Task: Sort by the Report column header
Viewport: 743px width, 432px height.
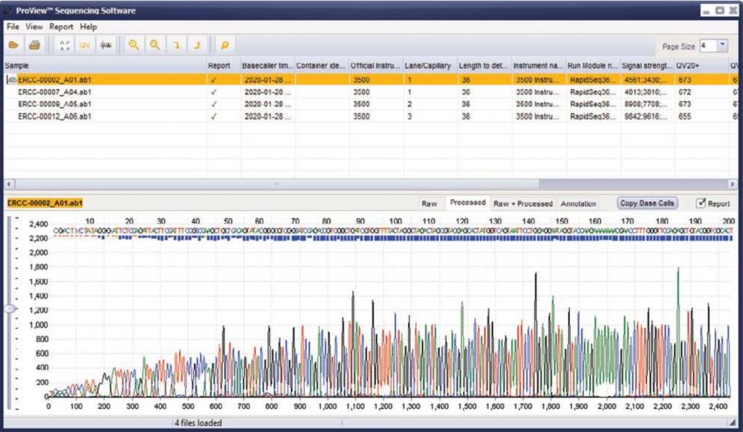Action: 223,66
